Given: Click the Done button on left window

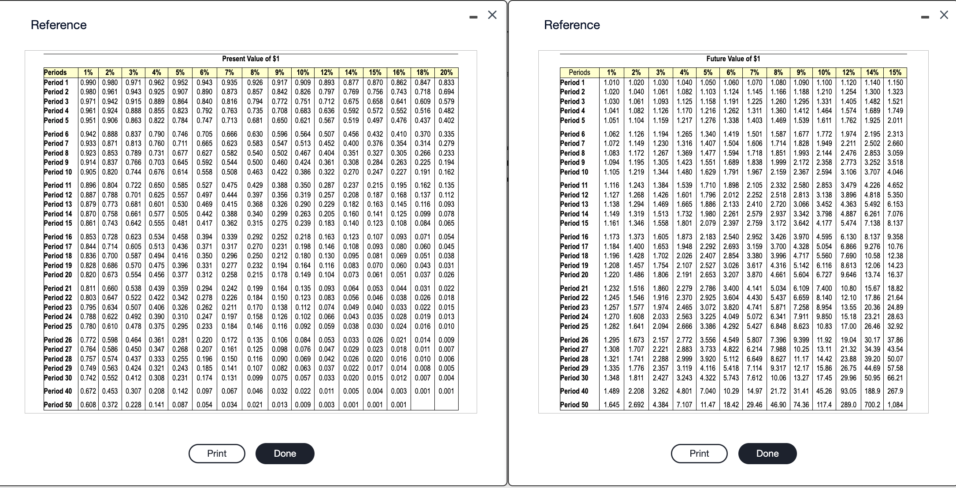Looking at the screenshot, I should (x=285, y=453).
